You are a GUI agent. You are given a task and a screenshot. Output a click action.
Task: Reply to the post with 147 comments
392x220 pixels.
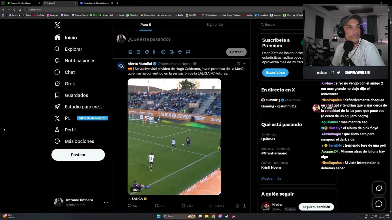tap(132, 206)
